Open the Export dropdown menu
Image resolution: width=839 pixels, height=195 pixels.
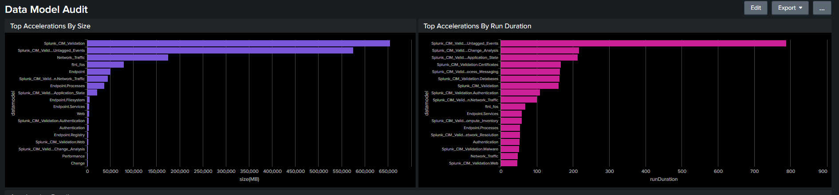(790, 8)
